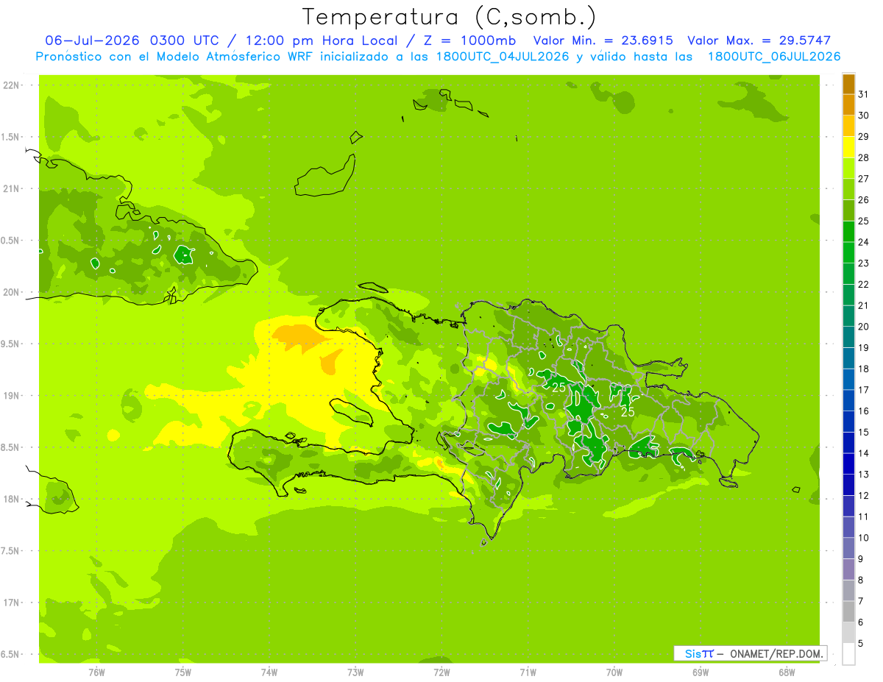Screen dimensions: 883x682
Task: Select the legend value '5'
Action: click(x=861, y=644)
